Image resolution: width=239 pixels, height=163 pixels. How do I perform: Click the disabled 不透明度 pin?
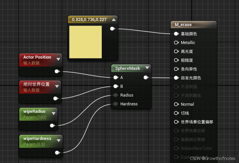(176, 87)
